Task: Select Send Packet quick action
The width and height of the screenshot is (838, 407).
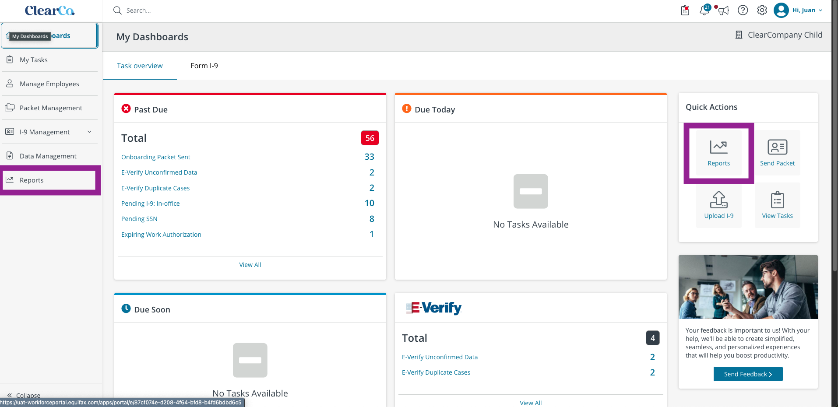Action: (777, 153)
